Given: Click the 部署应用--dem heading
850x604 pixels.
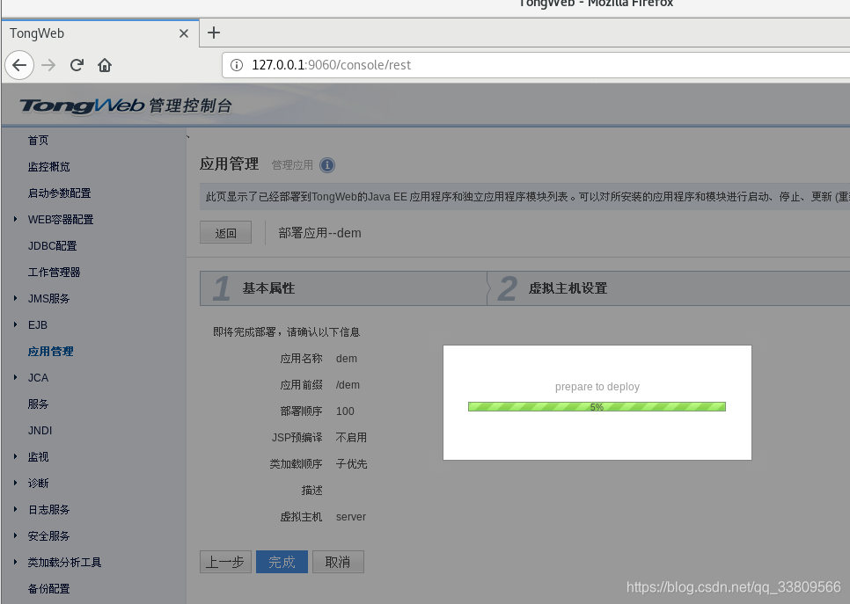Looking at the screenshot, I should tap(319, 233).
